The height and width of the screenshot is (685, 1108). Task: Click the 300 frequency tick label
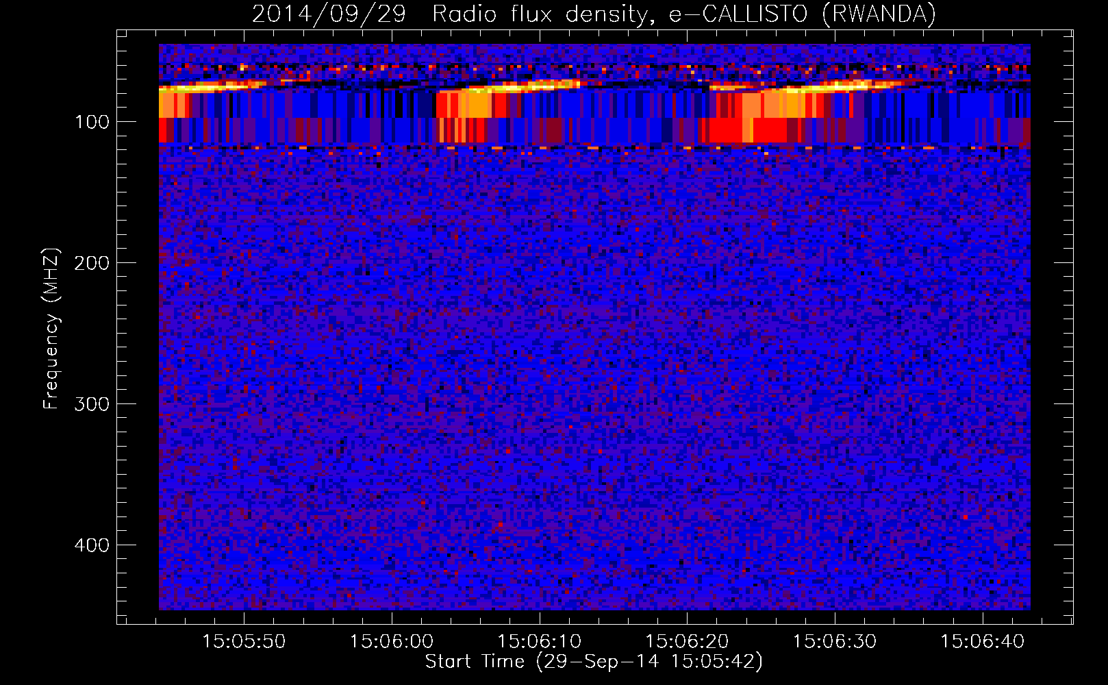[92, 404]
